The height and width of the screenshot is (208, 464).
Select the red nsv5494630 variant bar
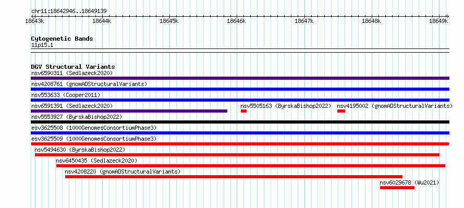(x=237, y=155)
